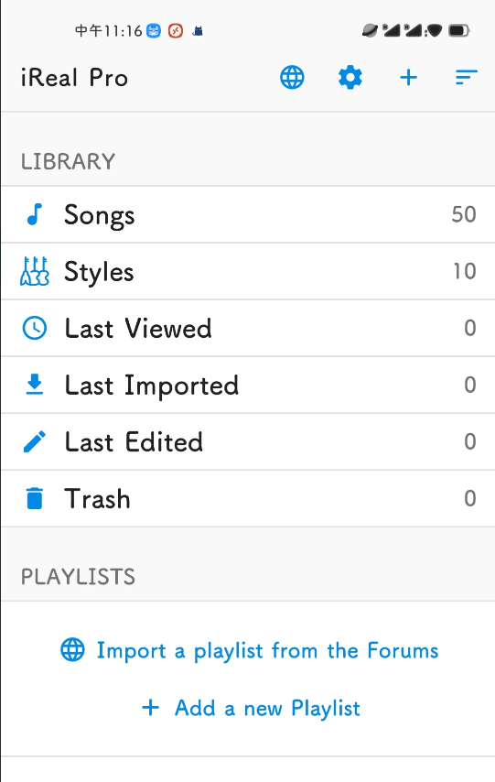495x782 pixels.
Task: Select the Last Imported entry
Action: (x=248, y=385)
